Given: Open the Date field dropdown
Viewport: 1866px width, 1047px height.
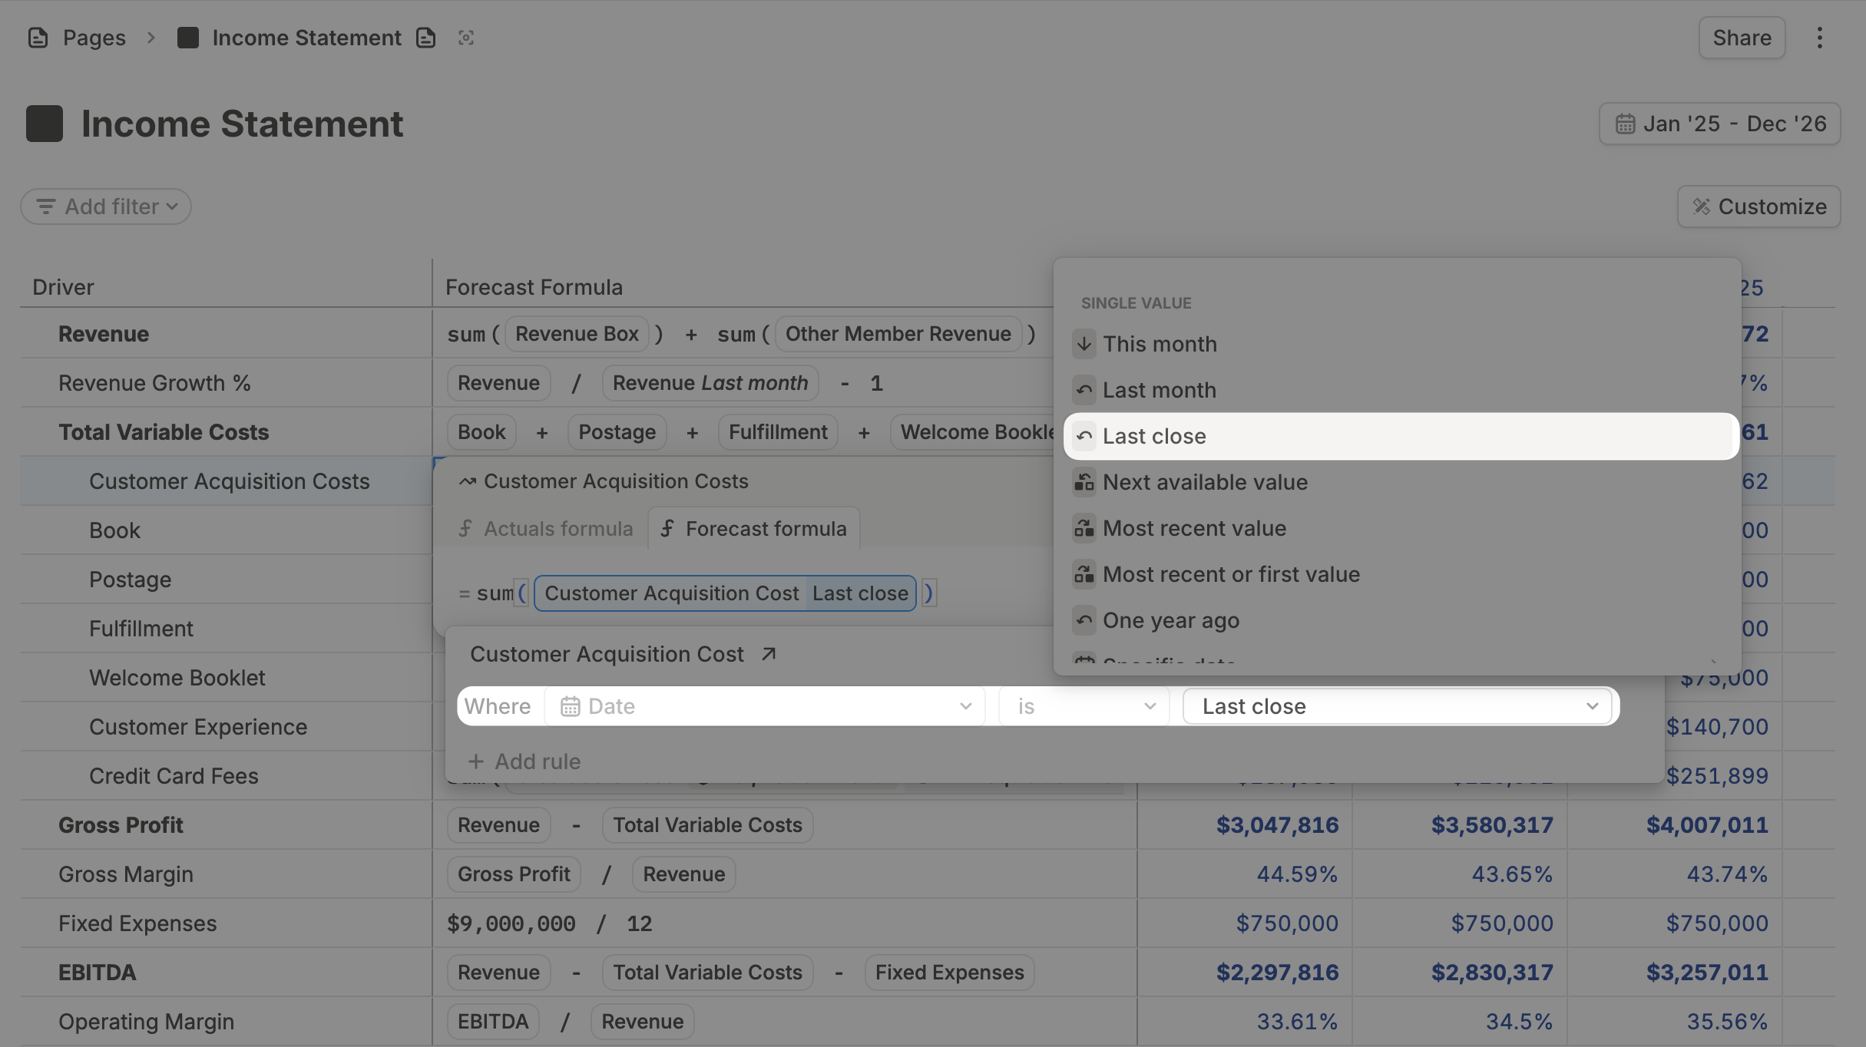Looking at the screenshot, I should click(764, 706).
